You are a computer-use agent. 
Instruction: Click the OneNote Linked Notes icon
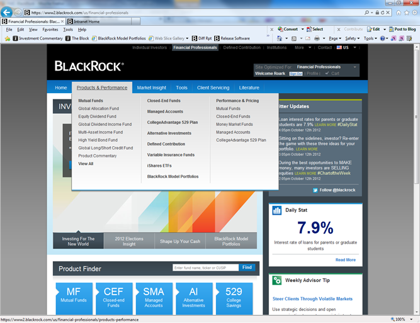pos(402,38)
